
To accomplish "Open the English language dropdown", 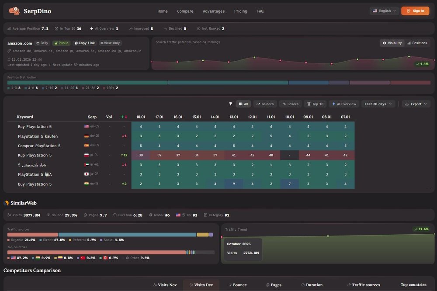I will tap(384, 11).
